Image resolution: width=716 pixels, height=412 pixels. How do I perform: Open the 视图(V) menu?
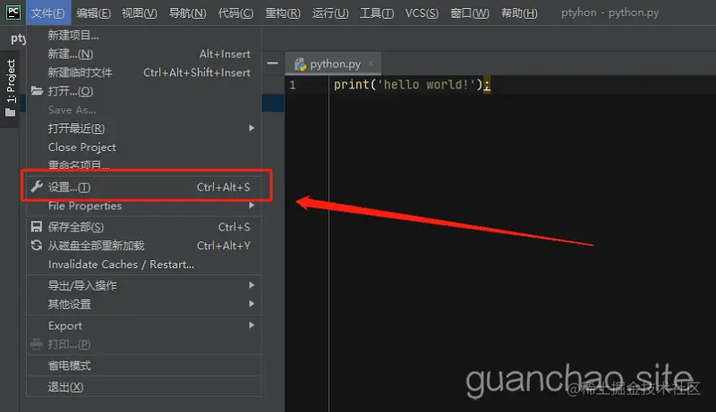tap(140, 13)
